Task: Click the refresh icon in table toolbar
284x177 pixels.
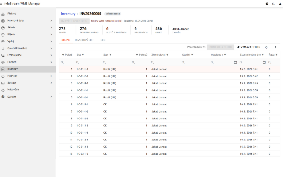Action: click(266, 47)
